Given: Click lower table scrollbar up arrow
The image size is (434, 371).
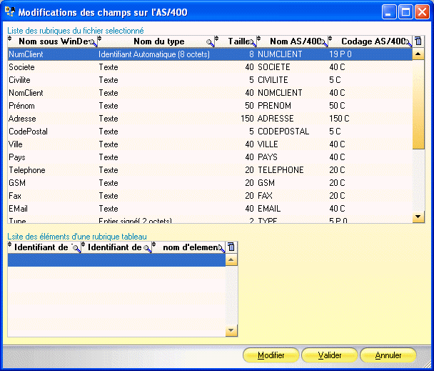Looking at the screenshot, I should 231,259.
